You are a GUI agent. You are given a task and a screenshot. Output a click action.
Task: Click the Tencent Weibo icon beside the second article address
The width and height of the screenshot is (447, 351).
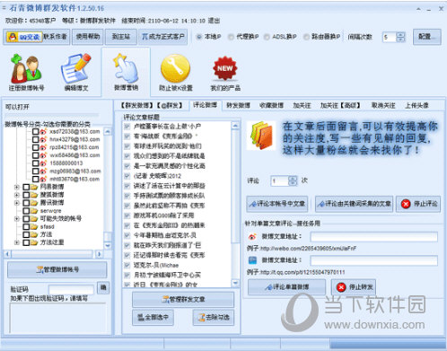pyautogui.click(x=252, y=260)
